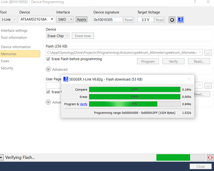Click the J-Link logo in flash download dialog

click(x=66, y=79)
